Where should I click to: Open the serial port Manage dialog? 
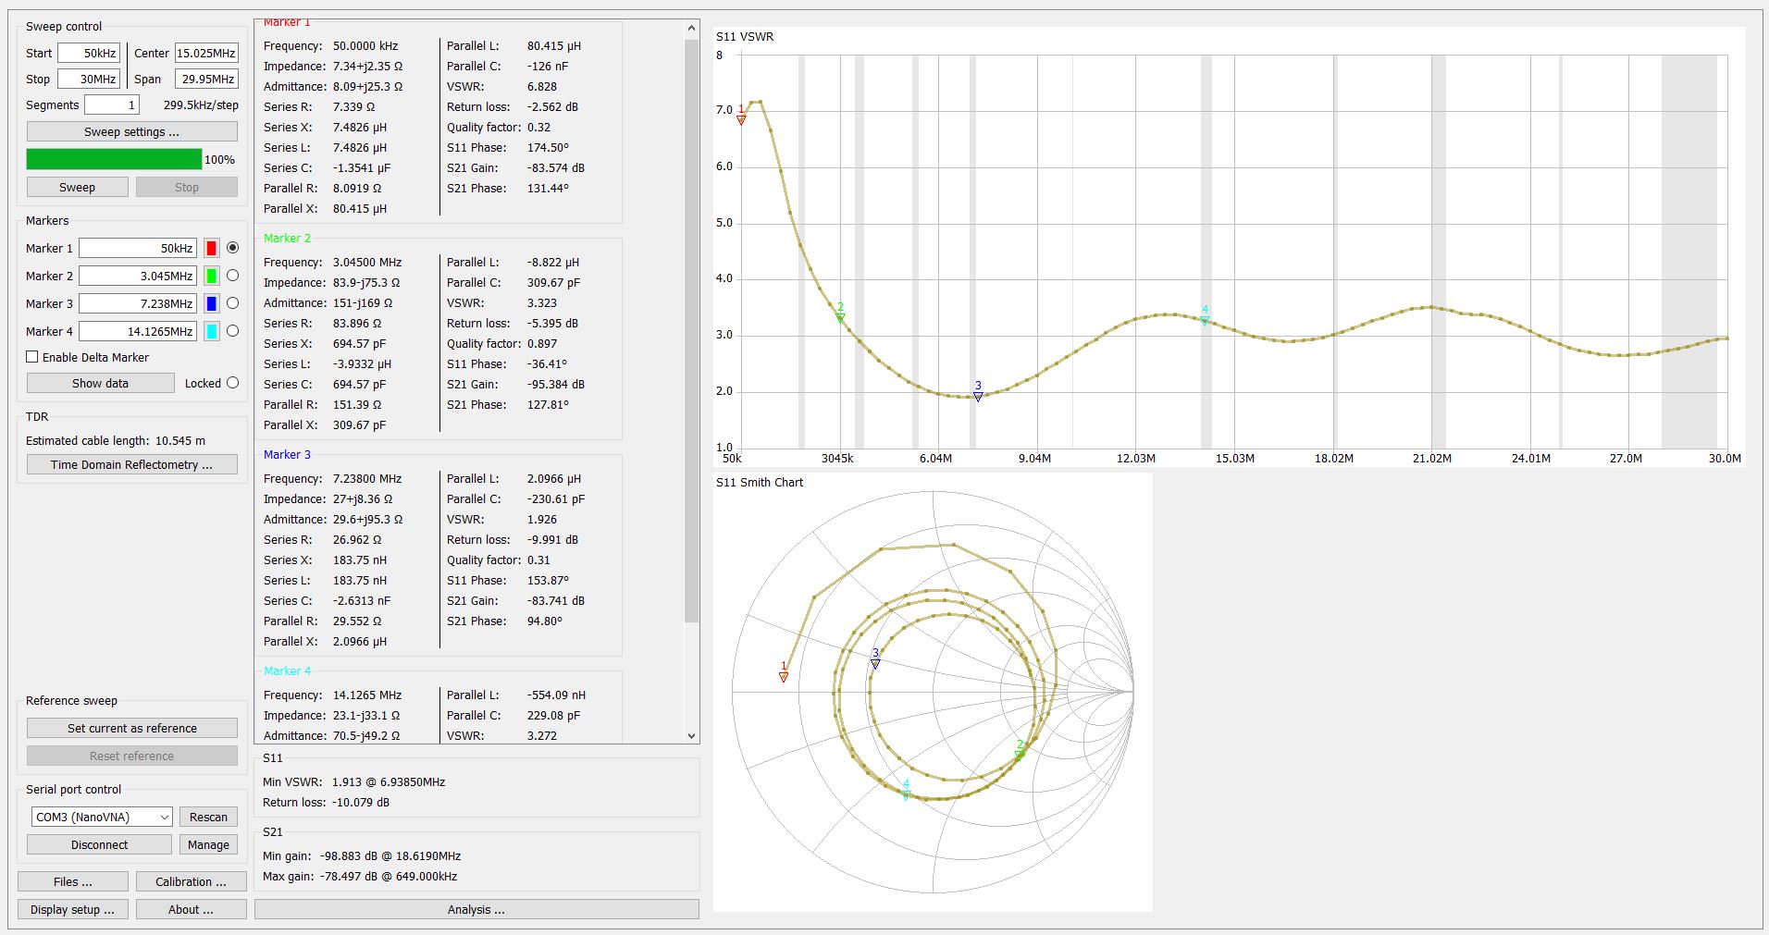[x=208, y=844]
